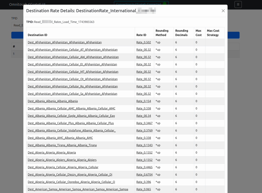262x193 pixels.
Task: Close the Destination Rate Details dialog
Action: (223, 11)
